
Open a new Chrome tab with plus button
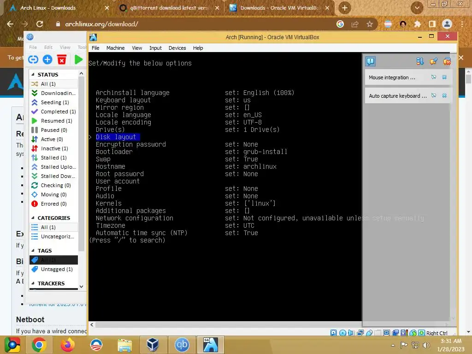tap(345, 8)
